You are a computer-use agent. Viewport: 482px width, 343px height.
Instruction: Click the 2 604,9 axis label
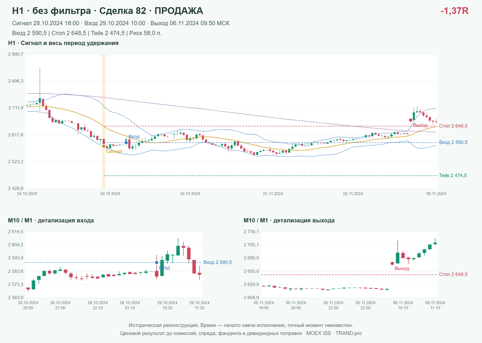[251, 298]
